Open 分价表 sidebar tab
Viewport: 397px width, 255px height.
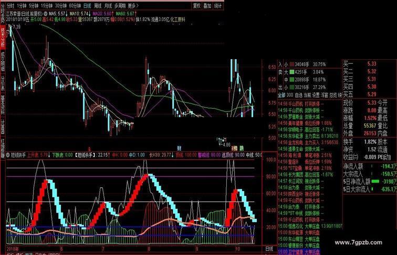point(3,83)
